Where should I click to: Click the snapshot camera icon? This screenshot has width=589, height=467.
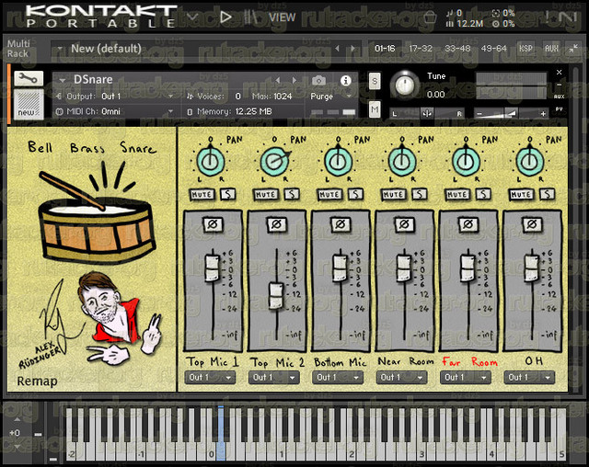pyautogui.click(x=319, y=80)
